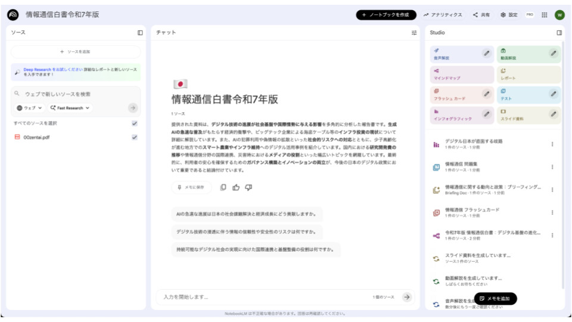Click the メモを追加 button
Viewport: 572px width, 322px height.
(x=495, y=299)
